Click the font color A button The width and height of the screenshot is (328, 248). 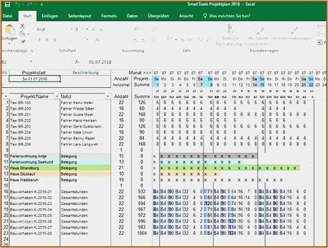pyautogui.click(x=97, y=40)
